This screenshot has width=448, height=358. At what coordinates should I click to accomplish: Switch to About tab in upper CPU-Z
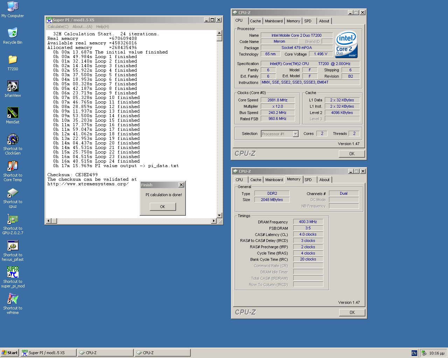tap(324, 21)
